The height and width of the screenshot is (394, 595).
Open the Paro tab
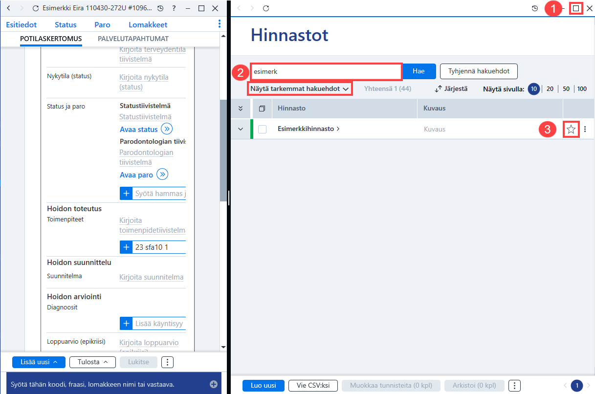(x=103, y=24)
